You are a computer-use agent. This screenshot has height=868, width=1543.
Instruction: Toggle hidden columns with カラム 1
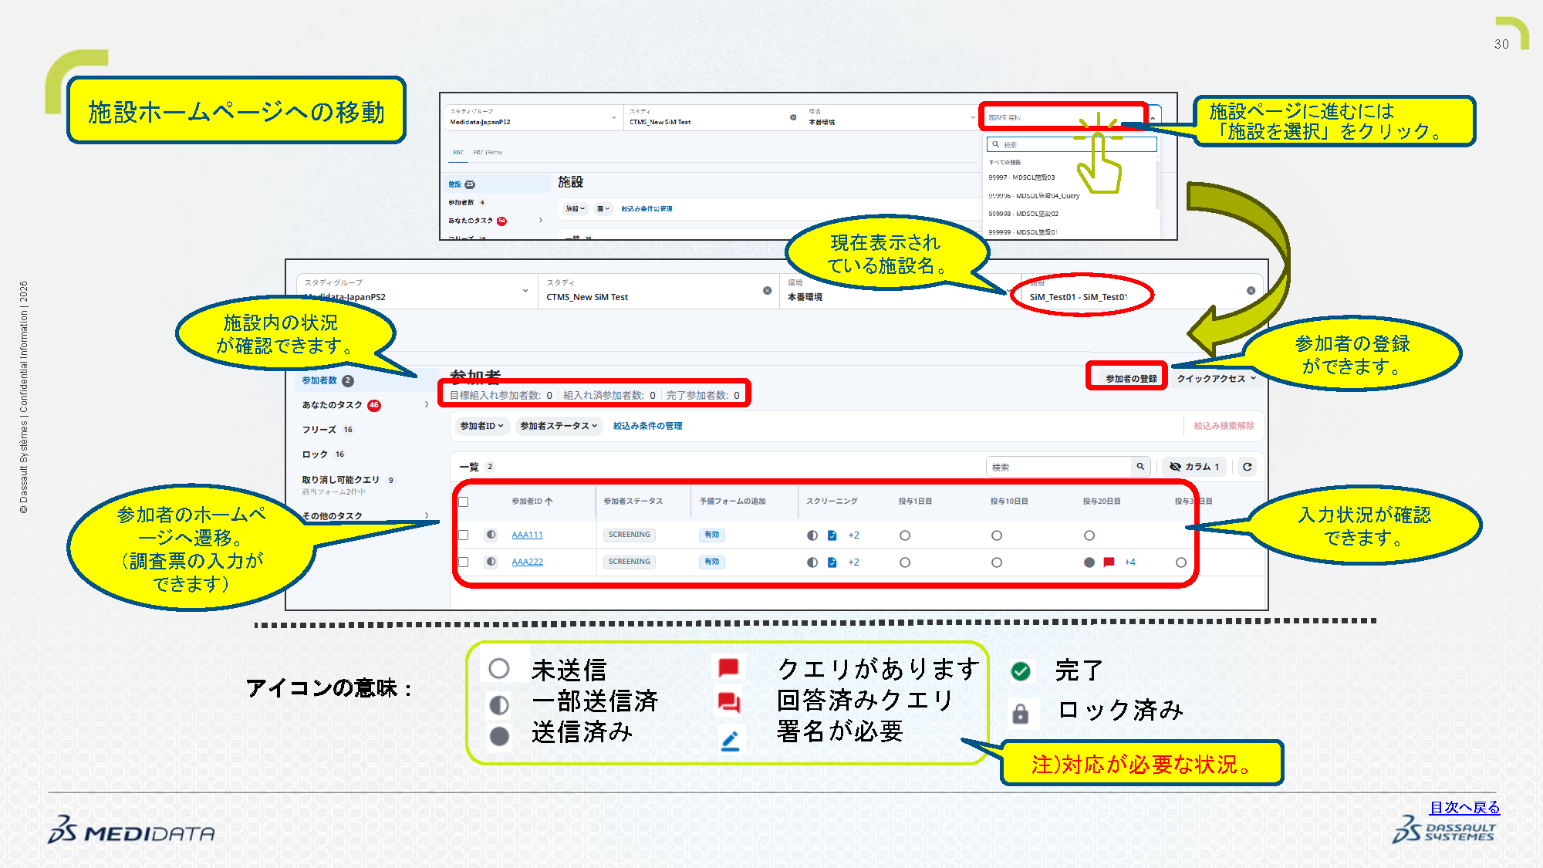[x=1194, y=467]
